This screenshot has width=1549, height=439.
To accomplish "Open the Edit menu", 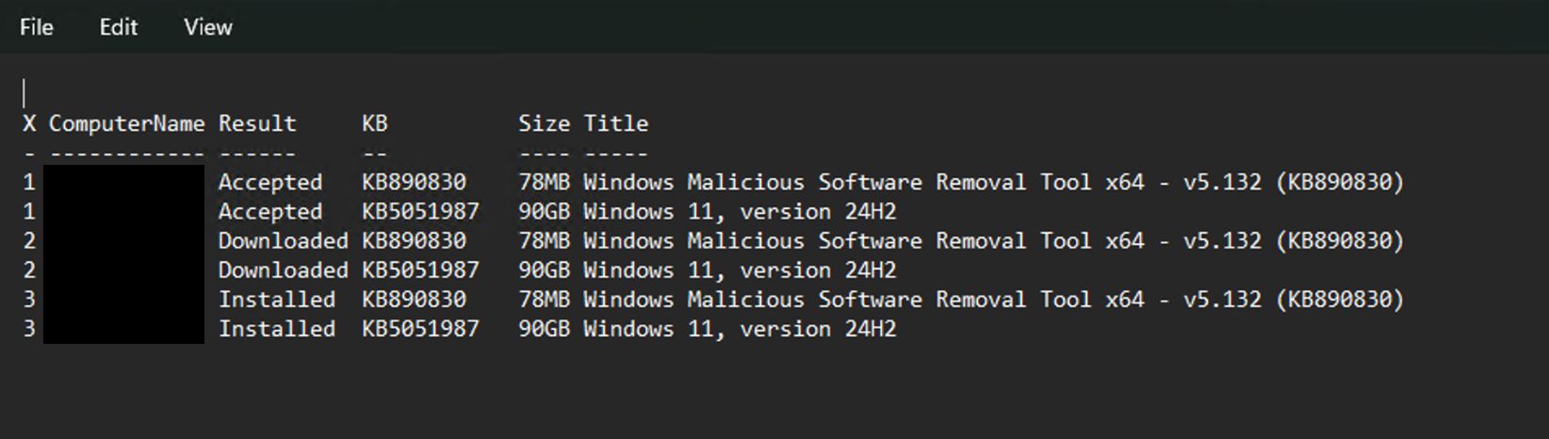I will [x=118, y=27].
